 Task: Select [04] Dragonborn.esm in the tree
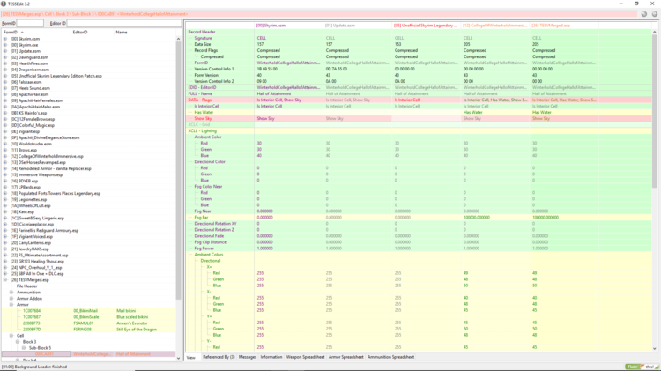pyautogui.click(x=29, y=70)
